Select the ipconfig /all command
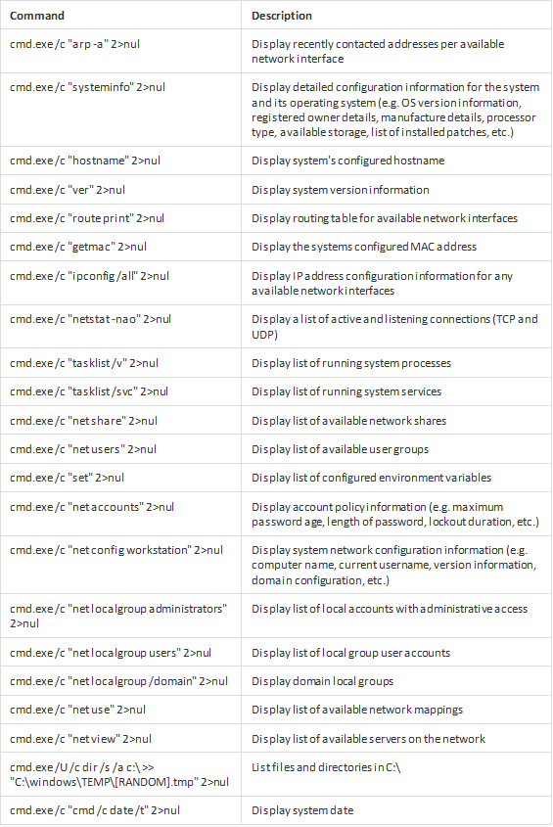Image resolution: width=553 pixels, height=827 pixels. point(89,275)
